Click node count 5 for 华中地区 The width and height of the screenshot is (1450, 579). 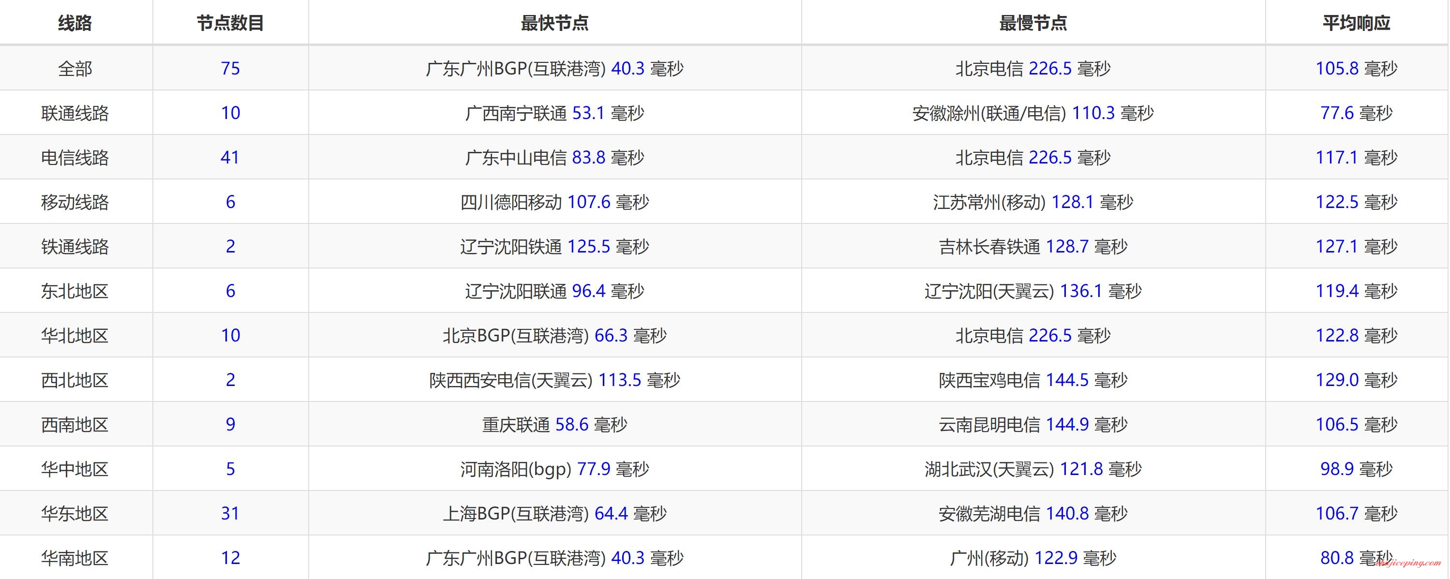230,469
